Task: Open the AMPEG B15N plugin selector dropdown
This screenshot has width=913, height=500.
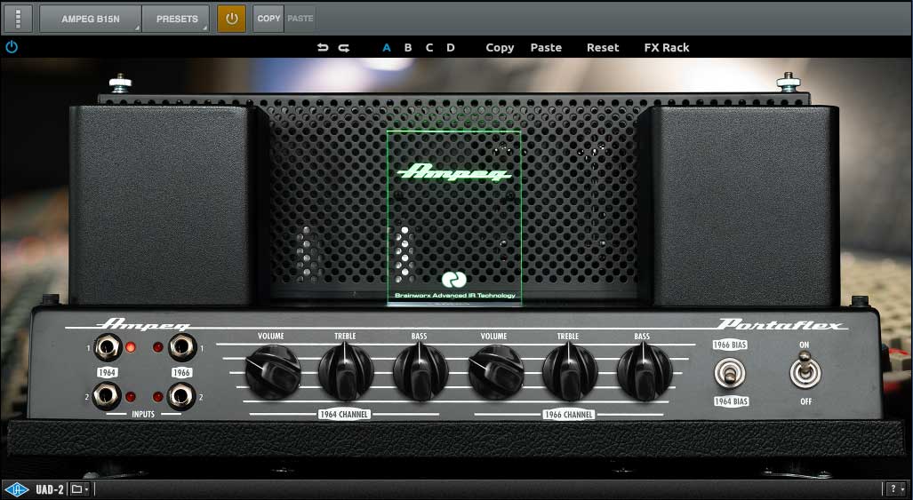Action: pyautogui.click(x=91, y=19)
